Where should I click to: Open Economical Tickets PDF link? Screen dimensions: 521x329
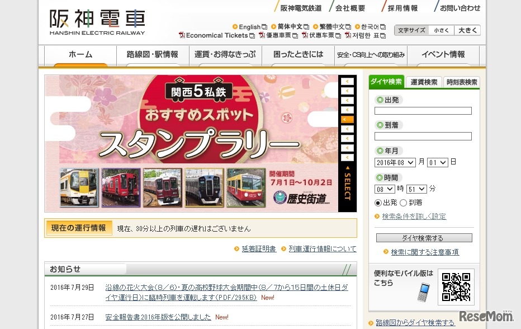point(217,35)
